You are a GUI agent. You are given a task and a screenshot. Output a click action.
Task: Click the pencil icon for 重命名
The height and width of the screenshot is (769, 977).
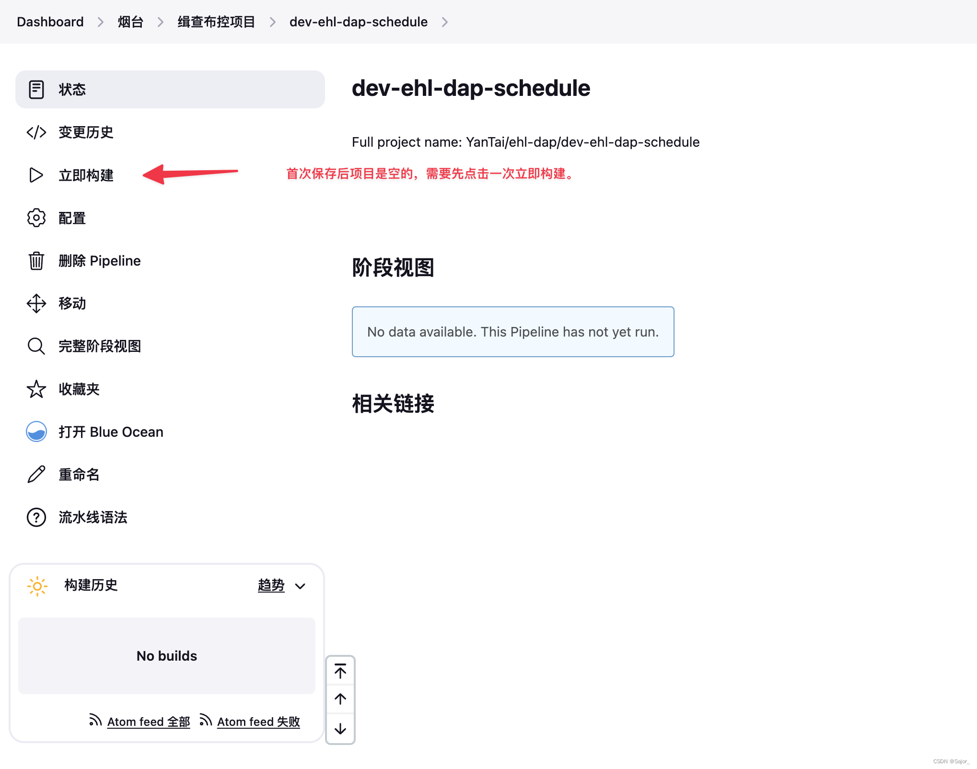tap(36, 475)
